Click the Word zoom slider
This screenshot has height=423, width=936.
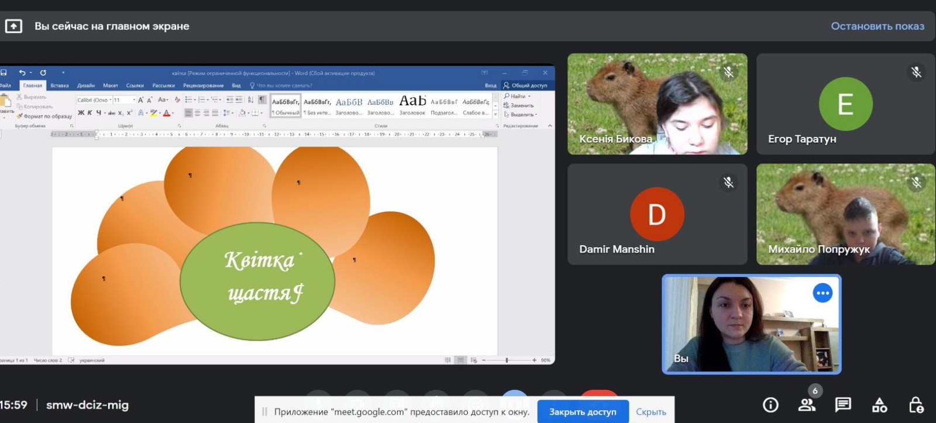507,360
